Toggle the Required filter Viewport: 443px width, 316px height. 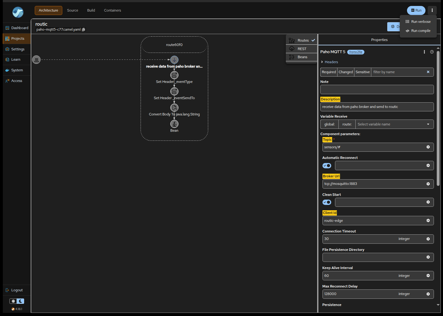point(329,72)
